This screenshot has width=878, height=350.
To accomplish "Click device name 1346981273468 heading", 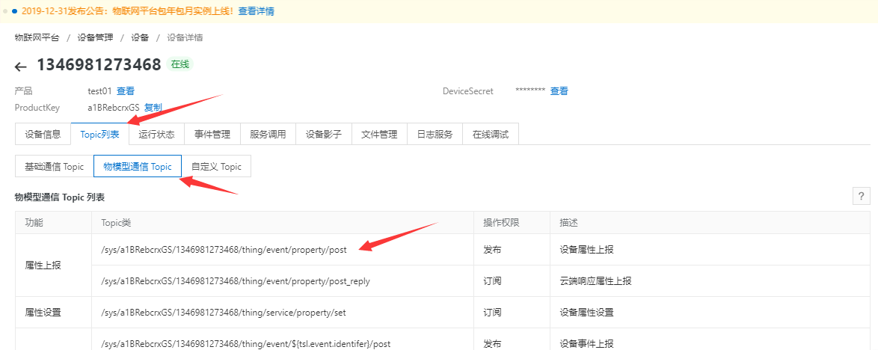I will click(x=99, y=64).
